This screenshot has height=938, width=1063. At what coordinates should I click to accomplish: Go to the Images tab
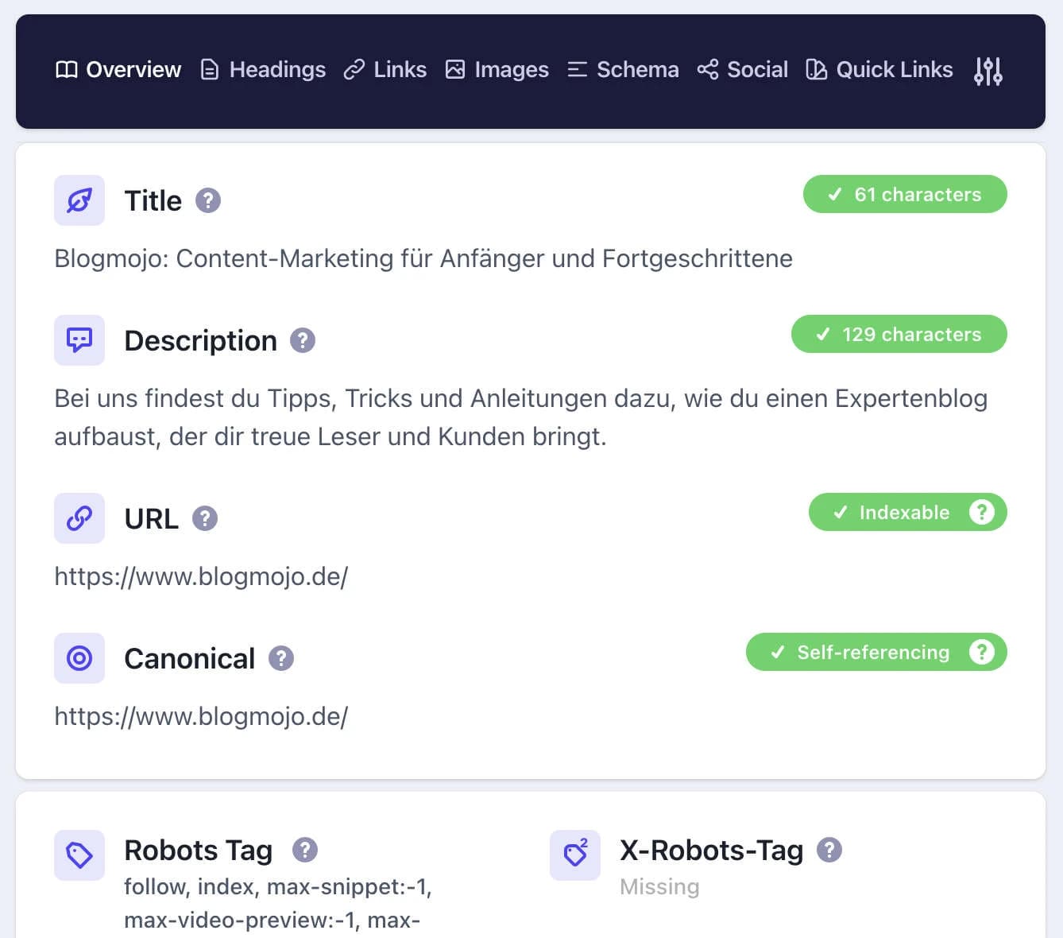coord(497,70)
